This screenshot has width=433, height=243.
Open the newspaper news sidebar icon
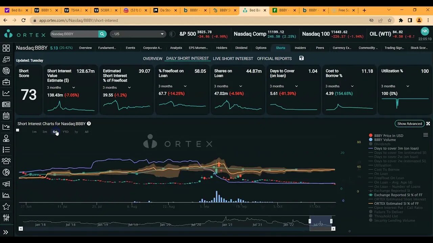point(6,105)
